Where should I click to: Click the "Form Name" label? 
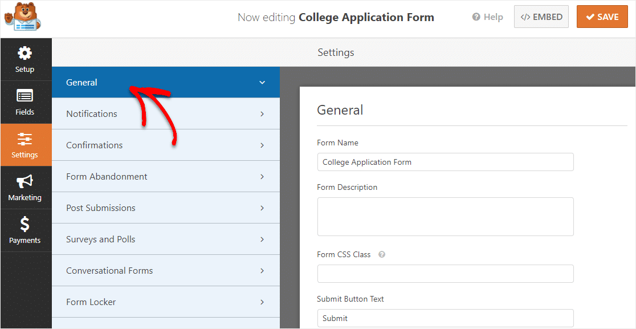coord(337,143)
